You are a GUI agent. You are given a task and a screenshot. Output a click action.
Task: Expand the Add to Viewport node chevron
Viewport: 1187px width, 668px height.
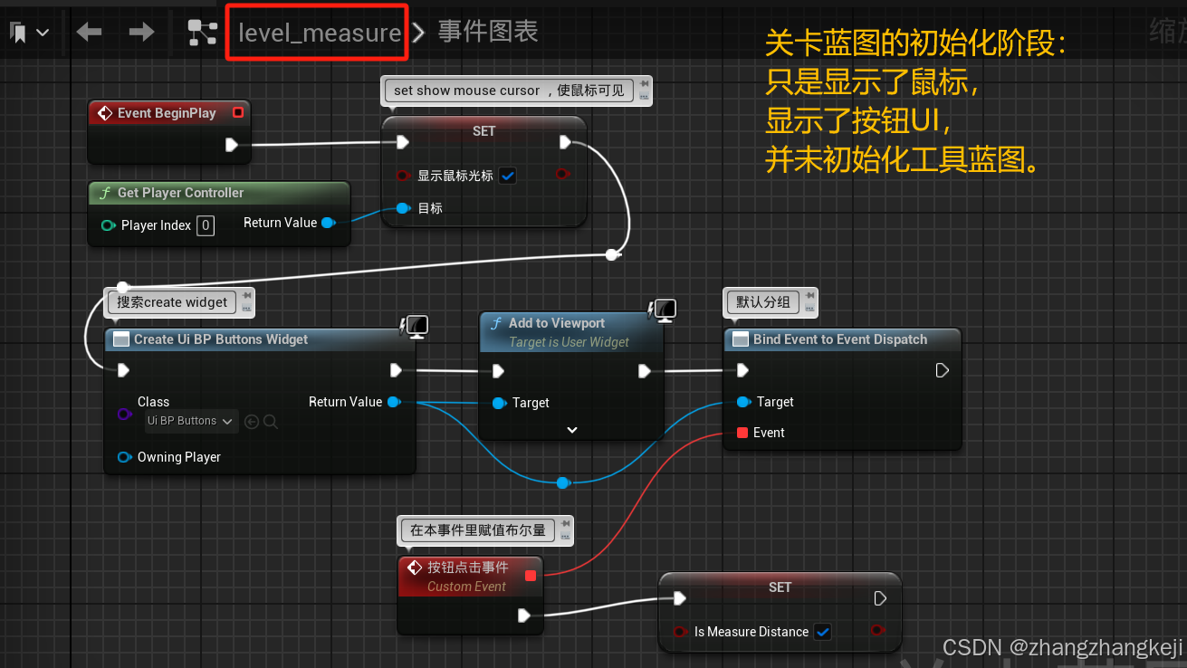[570, 429]
